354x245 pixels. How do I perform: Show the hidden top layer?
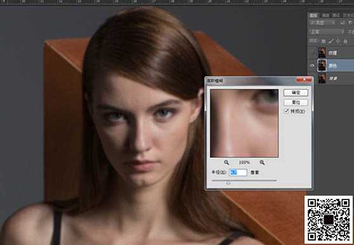(312, 53)
